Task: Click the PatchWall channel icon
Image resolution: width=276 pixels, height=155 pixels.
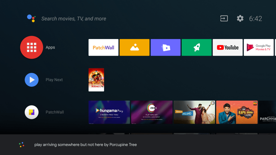Action: tap(32, 112)
